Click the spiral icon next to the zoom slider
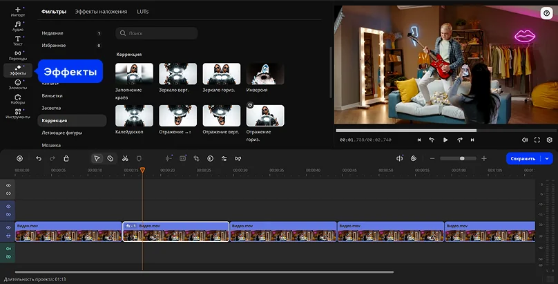Image resolution: width=558 pixels, height=284 pixels. (414, 159)
